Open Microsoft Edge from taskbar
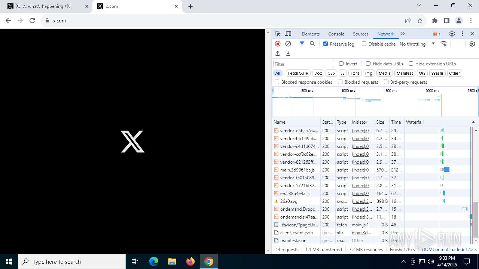This screenshot has width=479, height=269. coord(154,262)
